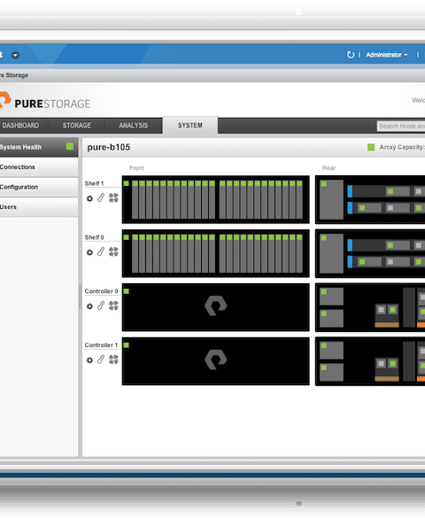The width and height of the screenshot is (425, 525).
Task: Click the Controller 0 label
Action: [x=101, y=291]
